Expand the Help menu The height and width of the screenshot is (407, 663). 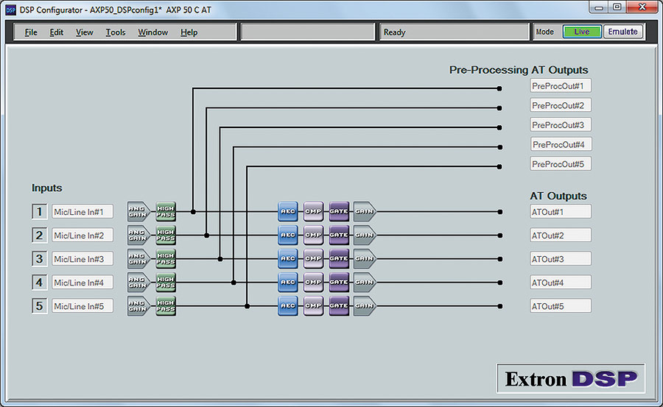tap(189, 32)
